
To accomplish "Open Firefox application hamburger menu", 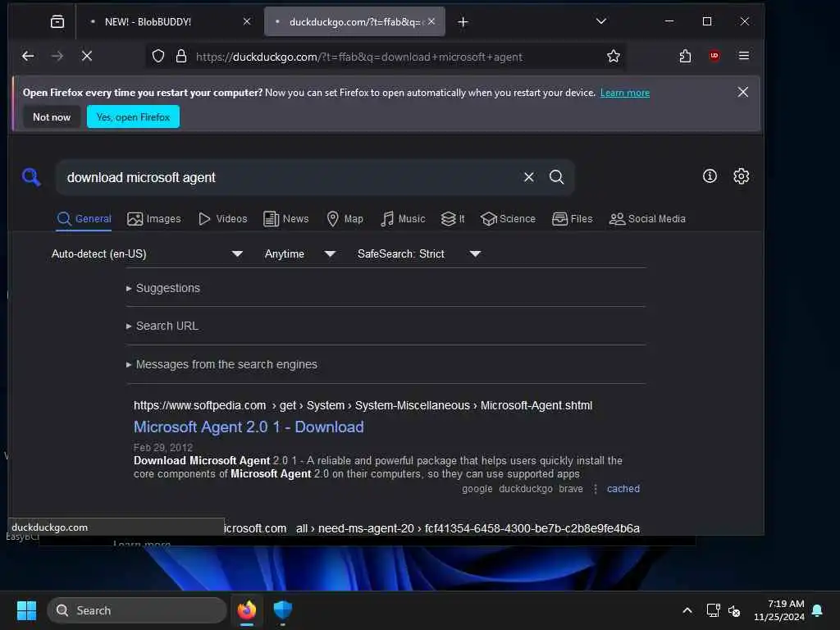I will (743, 56).
